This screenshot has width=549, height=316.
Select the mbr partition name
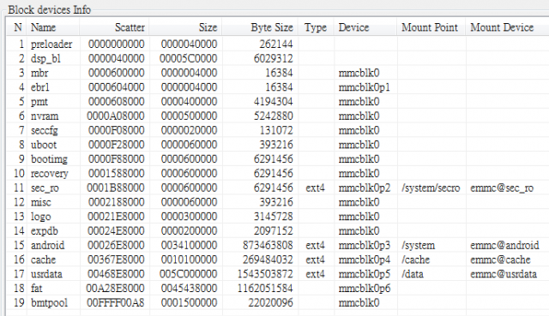39,73
